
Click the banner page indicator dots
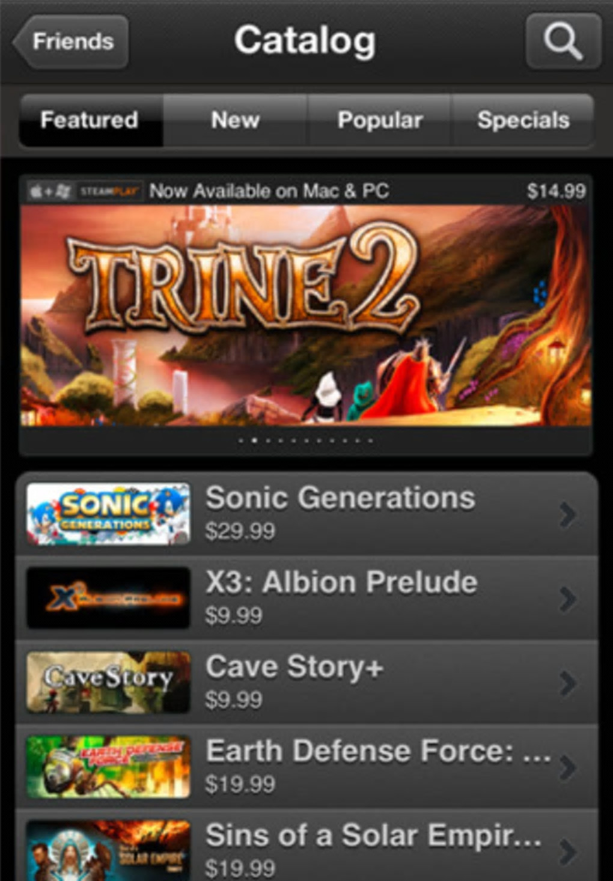[x=305, y=441]
